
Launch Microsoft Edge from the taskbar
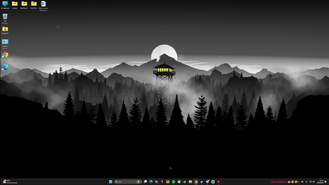point(151,182)
